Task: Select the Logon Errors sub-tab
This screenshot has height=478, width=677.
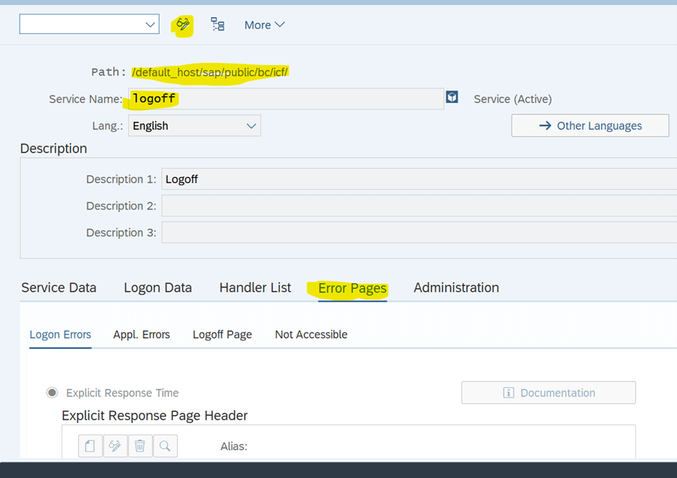Action: (x=61, y=335)
